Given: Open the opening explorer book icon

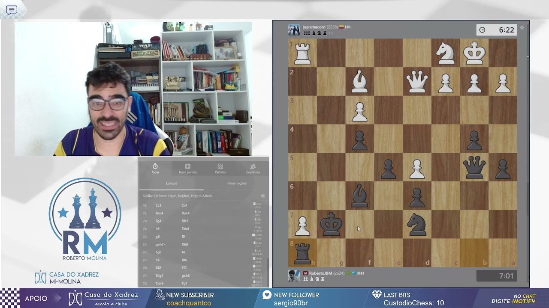Looking at the screenshot, I should click(263, 196).
